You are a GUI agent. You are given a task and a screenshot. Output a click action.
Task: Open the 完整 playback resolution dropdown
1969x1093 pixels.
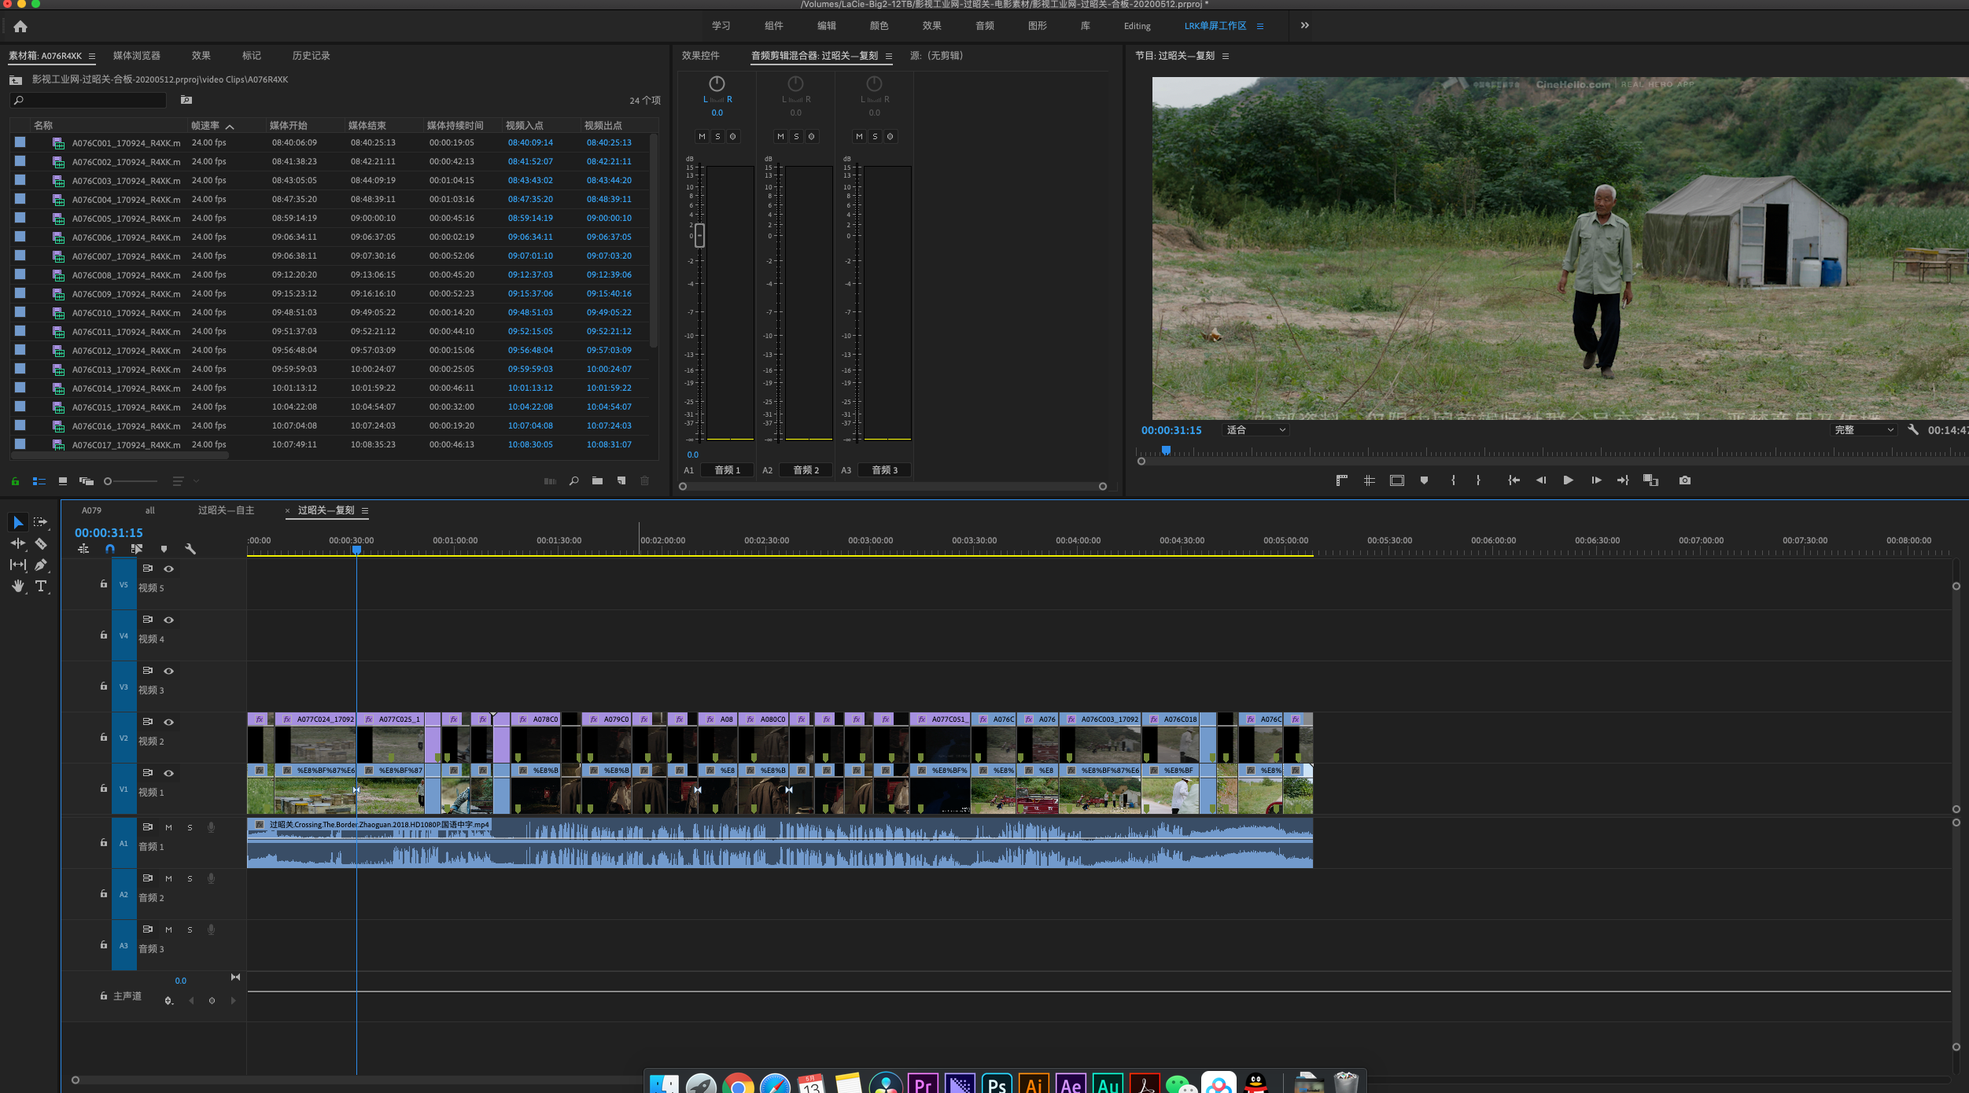click(x=1864, y=430)
